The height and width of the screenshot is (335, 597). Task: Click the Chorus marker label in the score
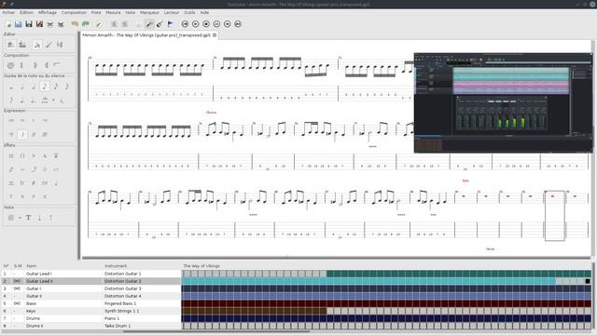pyautogui.click(x=211, y=113)
